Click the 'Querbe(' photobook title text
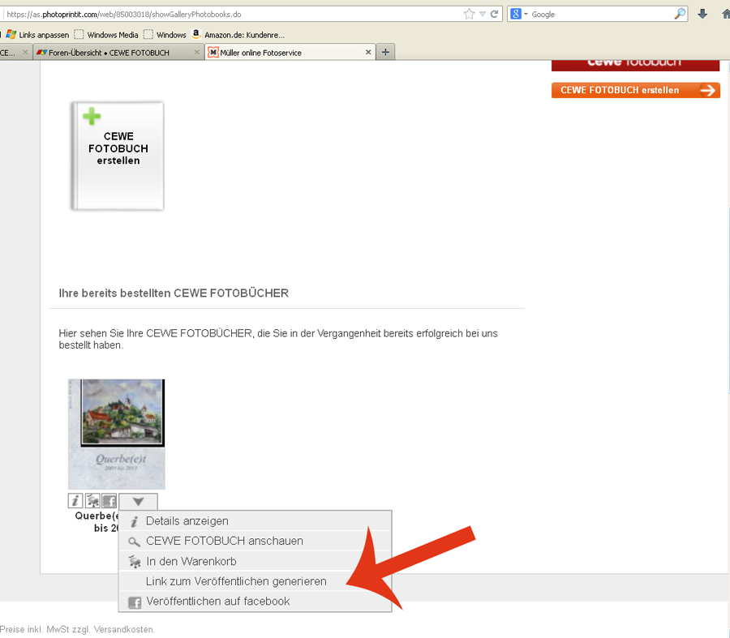 (97, 516)
